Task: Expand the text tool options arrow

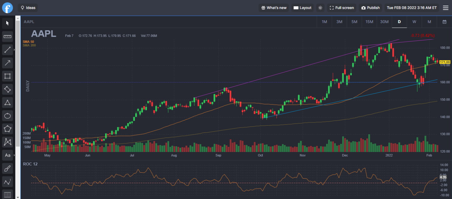Action: pos(14,155)
